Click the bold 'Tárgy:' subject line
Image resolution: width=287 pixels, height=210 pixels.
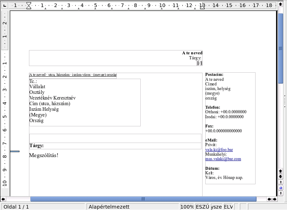37,146
